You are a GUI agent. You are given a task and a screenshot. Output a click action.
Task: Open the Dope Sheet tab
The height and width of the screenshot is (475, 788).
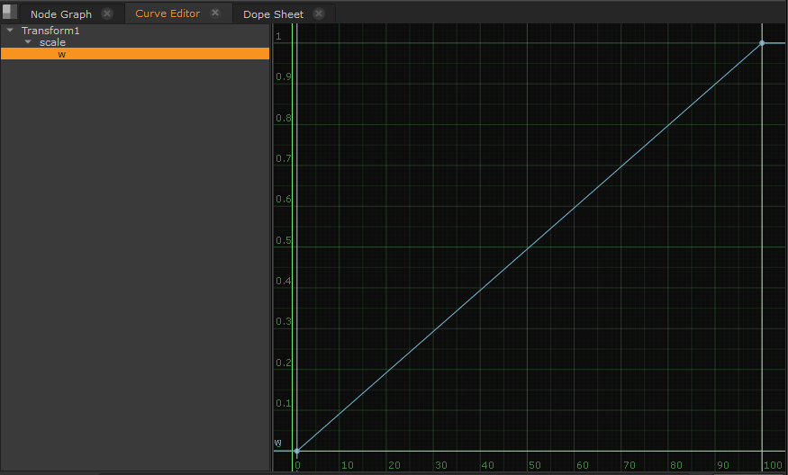273,14
